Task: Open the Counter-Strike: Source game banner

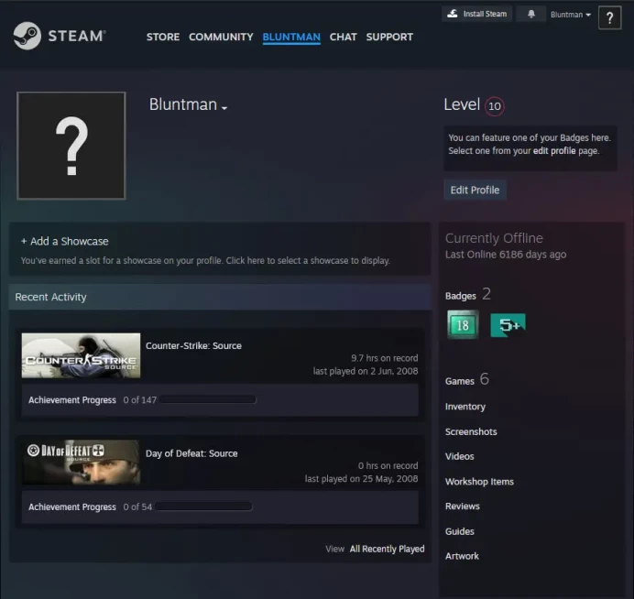Action: coord(81,355)
